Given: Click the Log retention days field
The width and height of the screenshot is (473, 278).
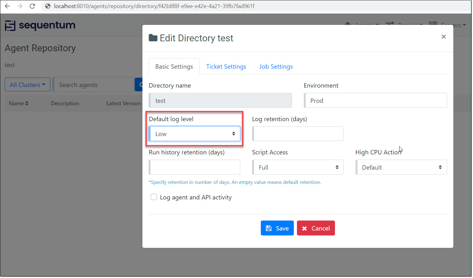Looking at the screenshot, I should (298, 134).
